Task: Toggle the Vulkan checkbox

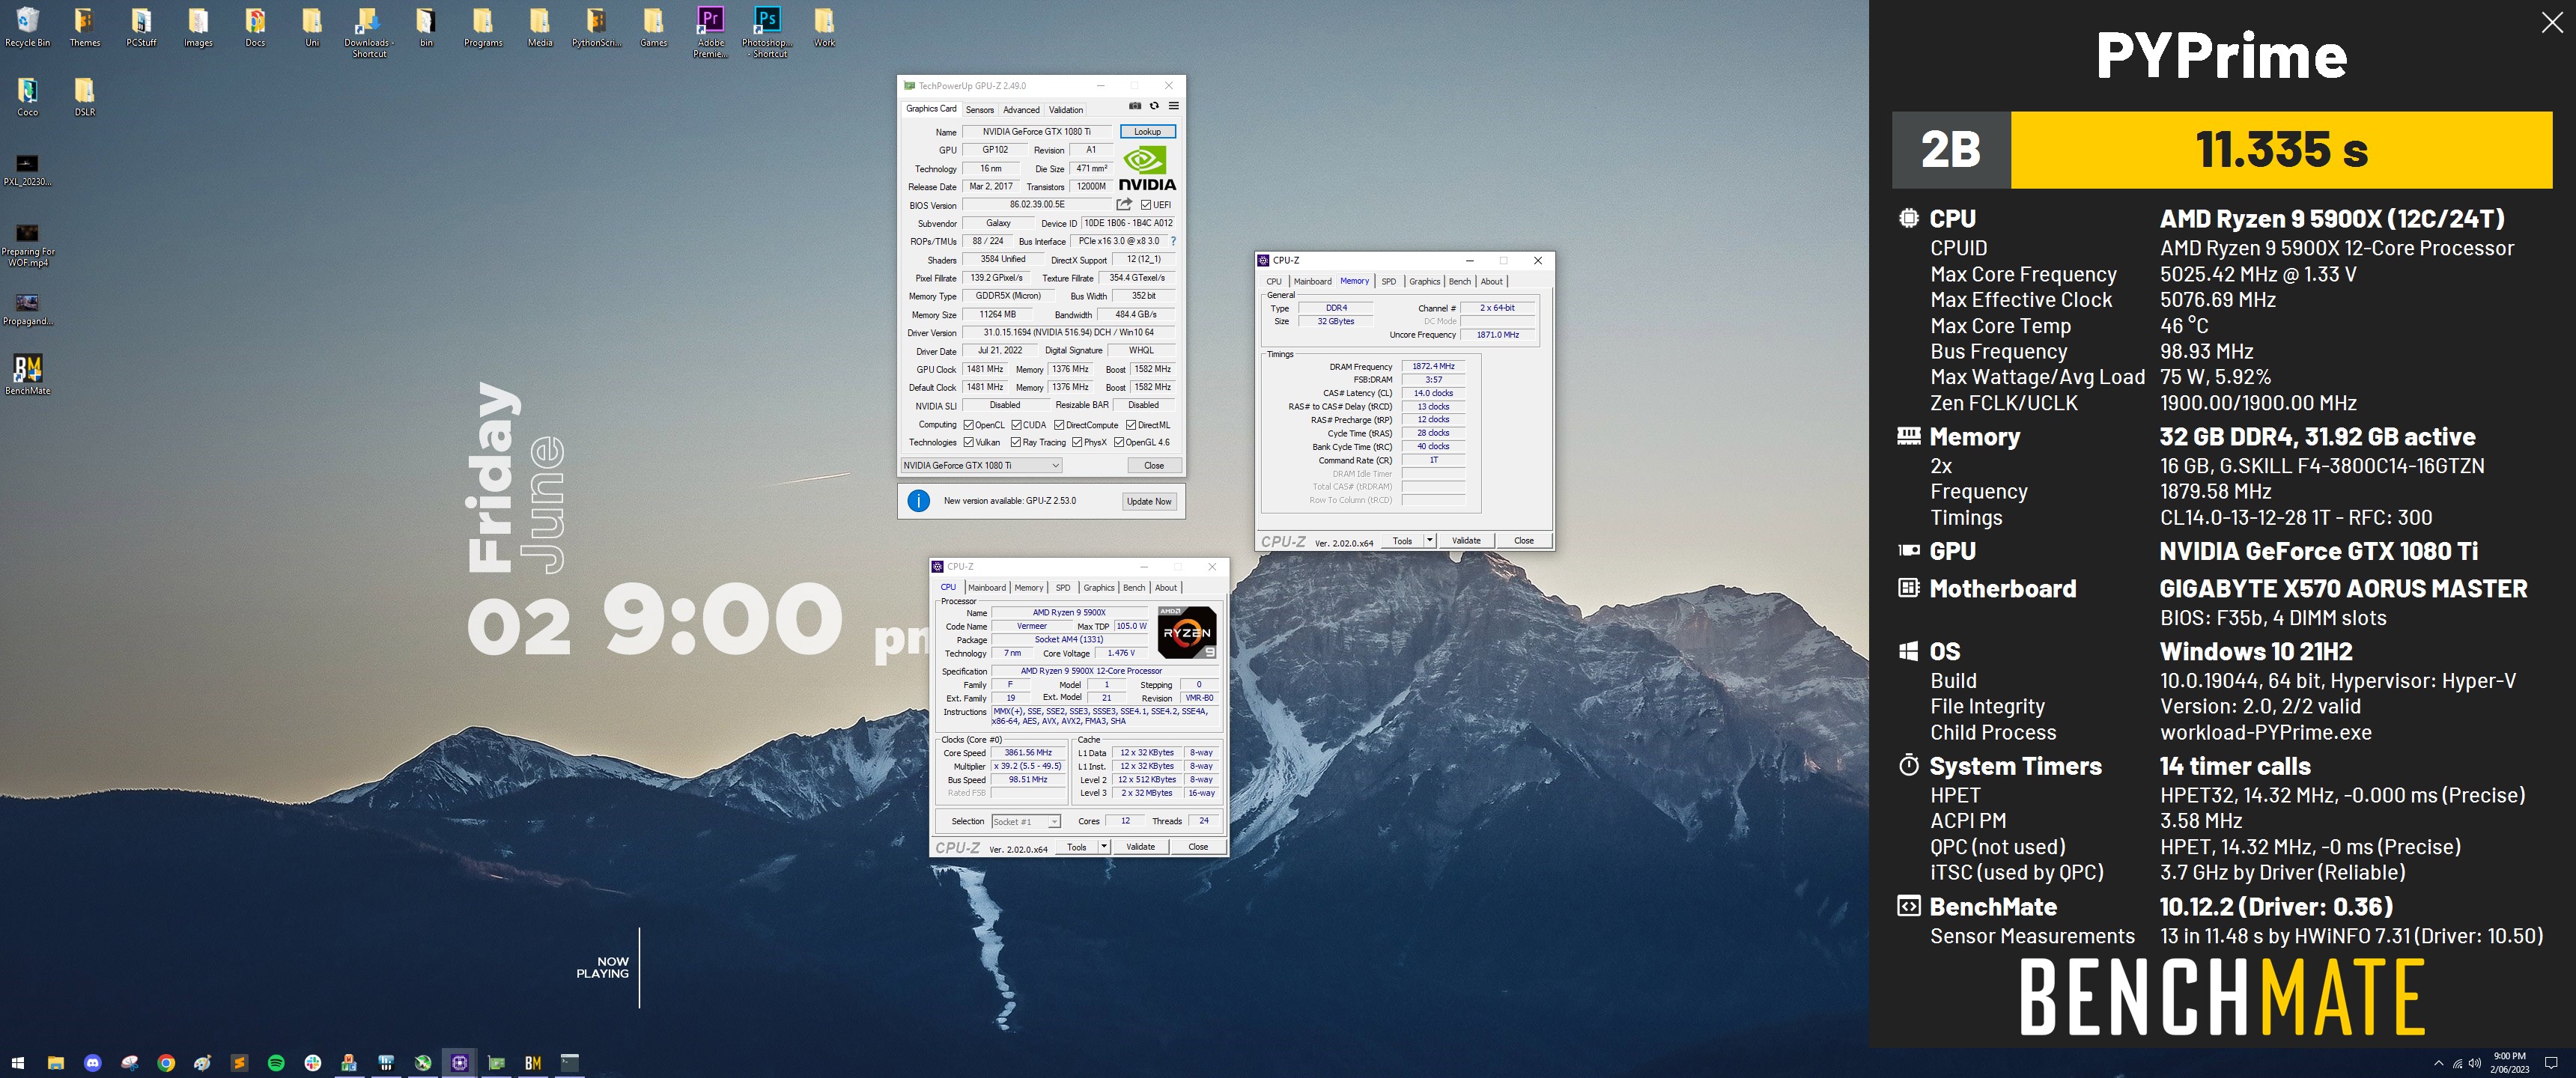Action: point(968,442)
